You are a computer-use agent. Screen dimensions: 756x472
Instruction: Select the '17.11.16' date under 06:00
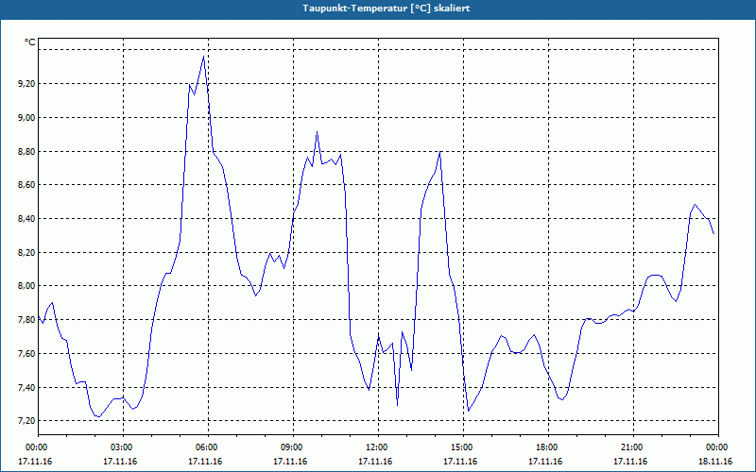click(x=205, y=462)
